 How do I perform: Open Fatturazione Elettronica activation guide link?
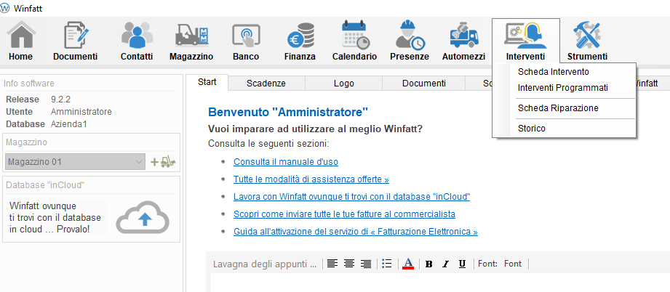356,232
